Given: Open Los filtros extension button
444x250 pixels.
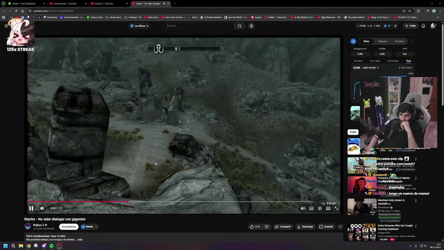Looking at the screenshot, I should [139, 26].
